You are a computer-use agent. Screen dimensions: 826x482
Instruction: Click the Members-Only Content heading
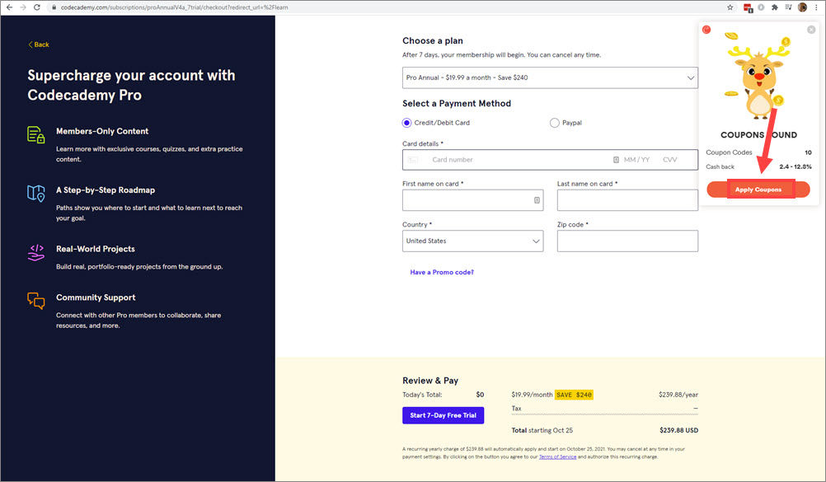(102, 131)
